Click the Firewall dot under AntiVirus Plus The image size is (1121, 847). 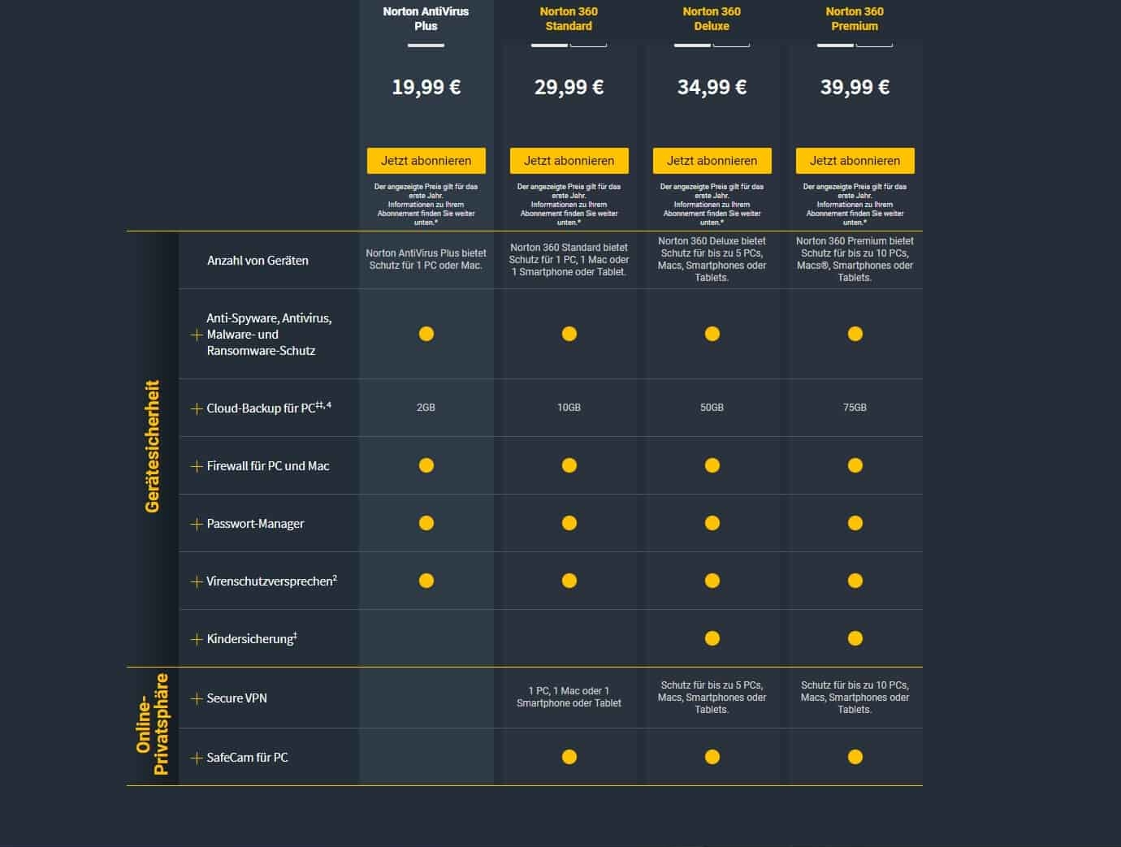426,465
